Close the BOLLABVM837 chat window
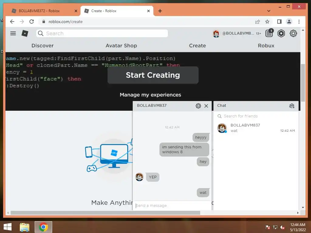The height and width of the screenshot is (233, 311). tap(206, 106)
